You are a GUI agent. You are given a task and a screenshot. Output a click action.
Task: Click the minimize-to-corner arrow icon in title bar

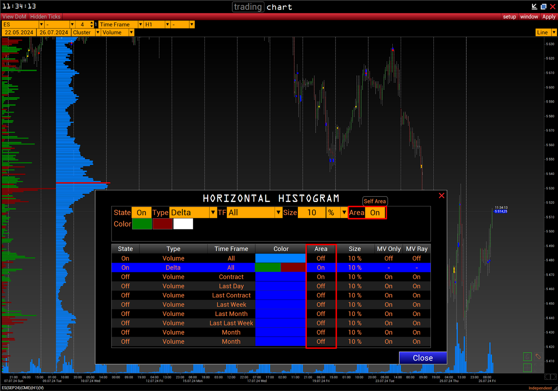pos(534,7)
